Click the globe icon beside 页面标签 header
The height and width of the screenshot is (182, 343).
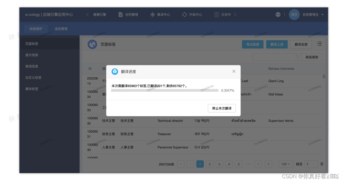click(x=92, y=44)
